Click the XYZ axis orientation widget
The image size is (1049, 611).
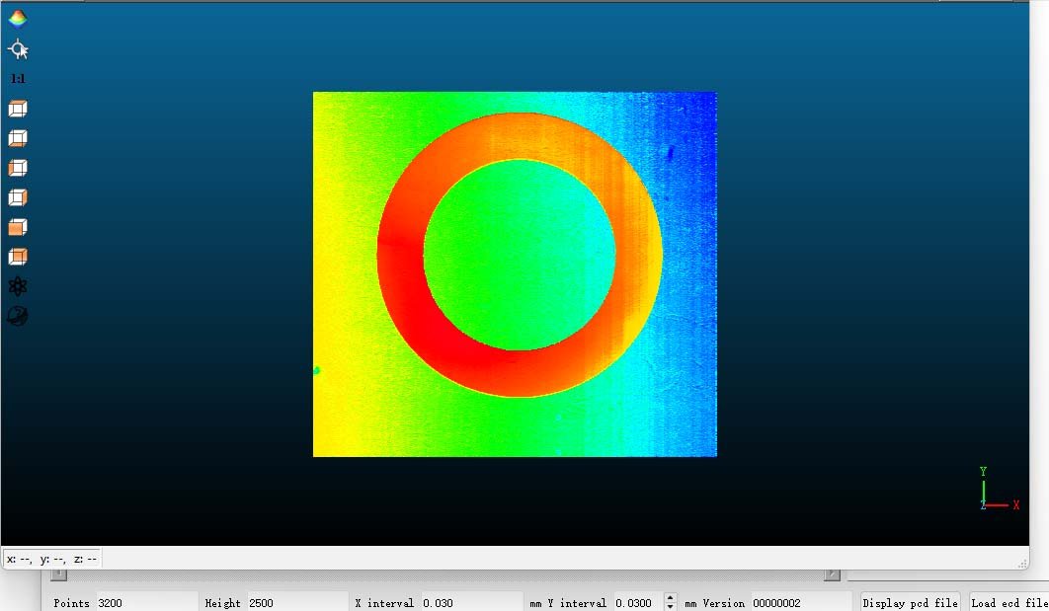coord(999,490)
